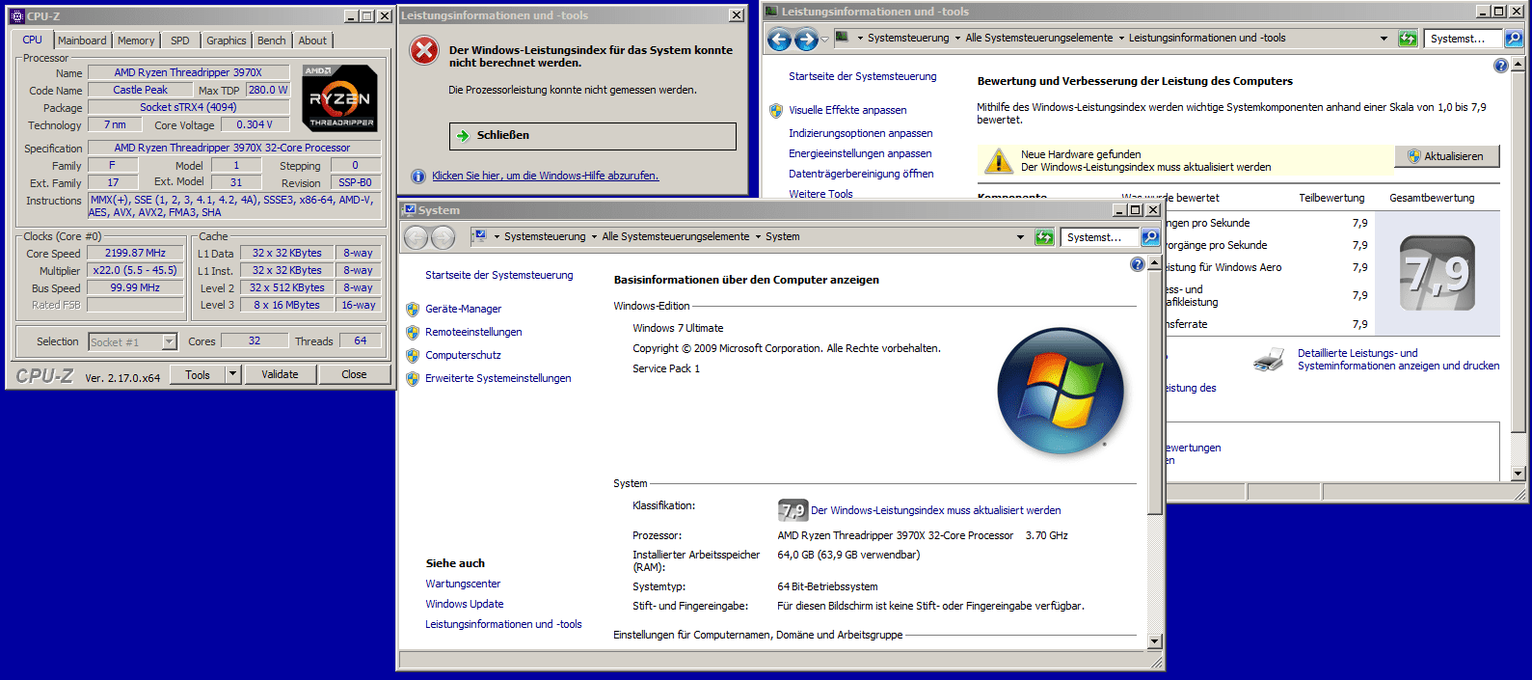Open recent pages dropdown in Leistungsinformationen window
The height and width of the screenshot is (680, 1532).
tap(824, 40)
